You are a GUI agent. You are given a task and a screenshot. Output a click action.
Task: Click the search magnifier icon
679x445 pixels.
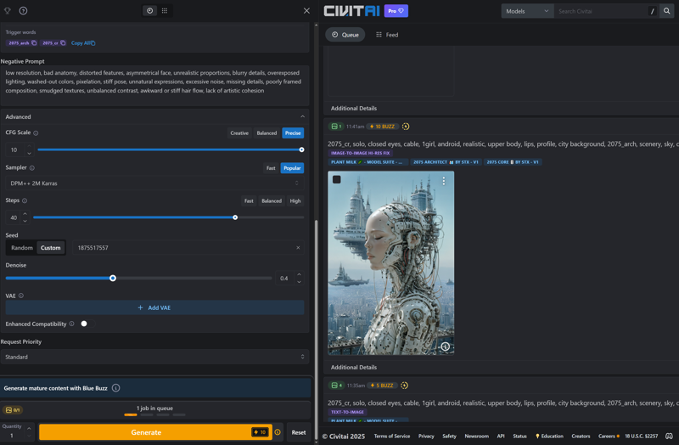(667, 11)
